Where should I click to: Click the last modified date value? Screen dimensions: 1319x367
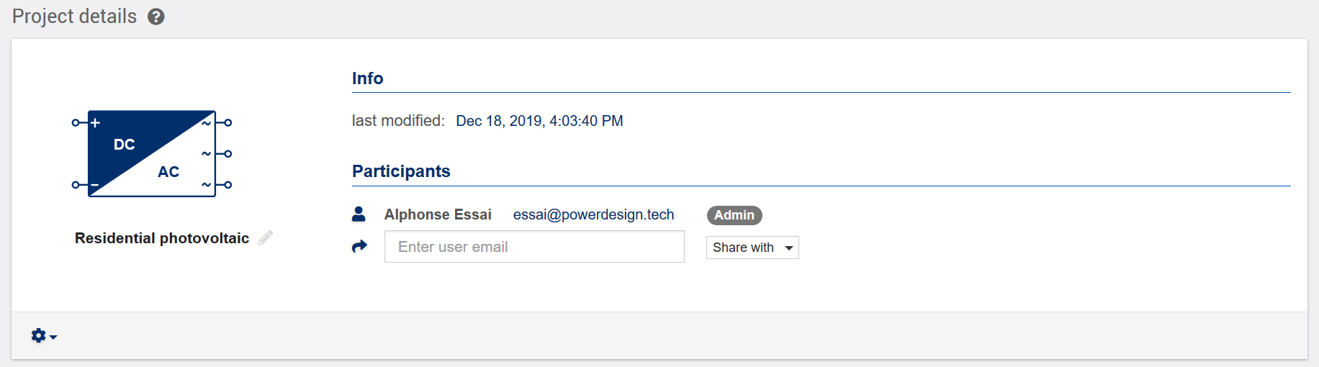(539, 121)
